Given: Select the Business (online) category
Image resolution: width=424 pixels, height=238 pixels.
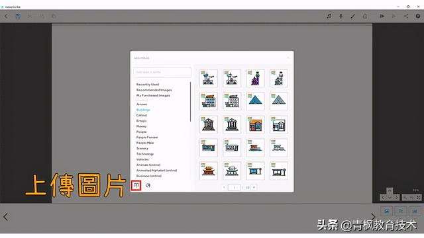Looking at the screenshot, I should (148, 176).
